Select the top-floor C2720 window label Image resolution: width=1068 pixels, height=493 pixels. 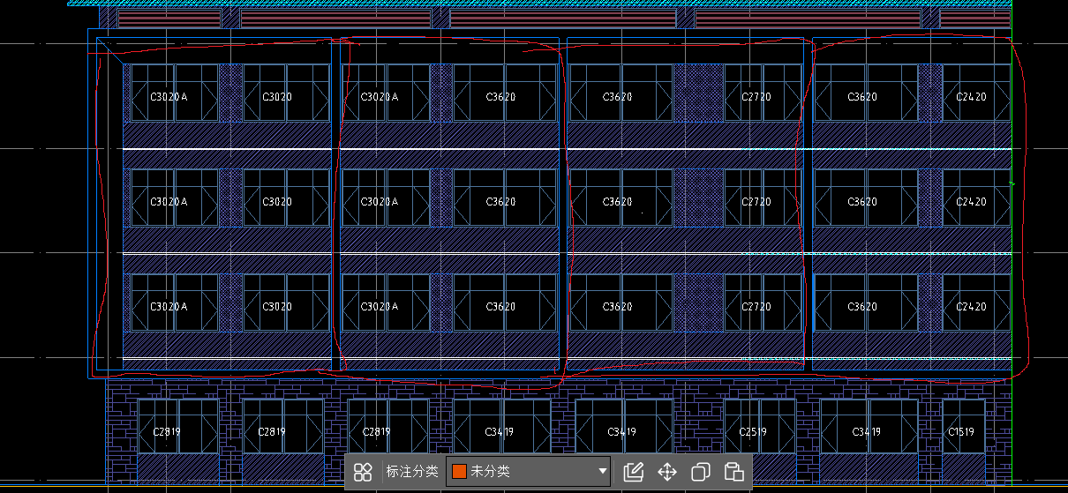756,97
